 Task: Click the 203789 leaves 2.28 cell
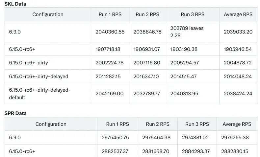[x=193, y=32]
